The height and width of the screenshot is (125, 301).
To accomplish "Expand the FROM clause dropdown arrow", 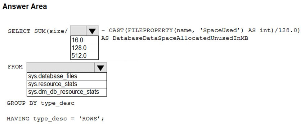I will point(101,67).
